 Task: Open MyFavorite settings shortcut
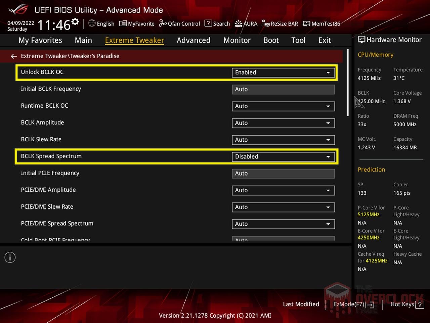click(x=136, y=24)
